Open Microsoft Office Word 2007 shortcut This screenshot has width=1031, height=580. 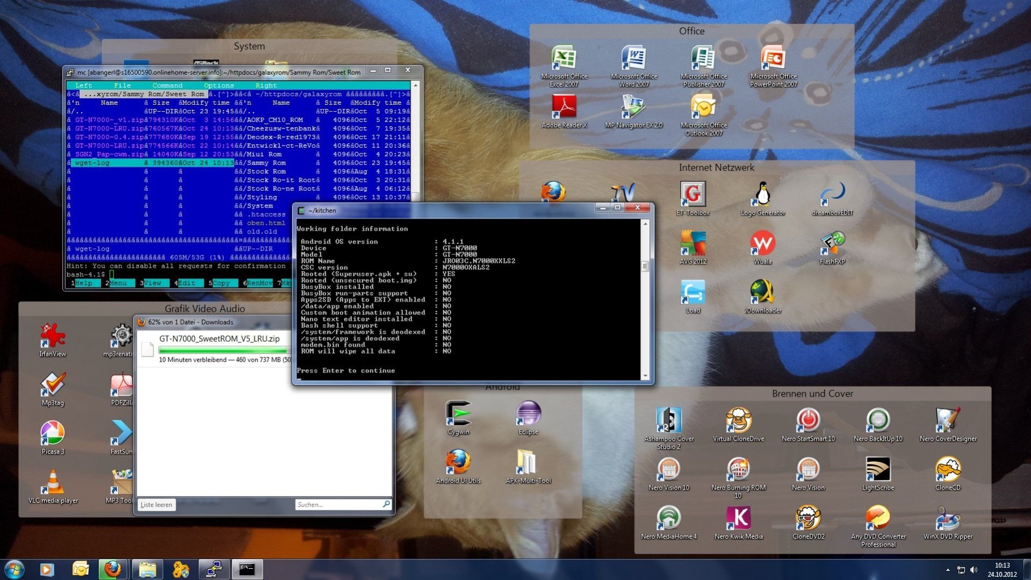coord(633,66)
